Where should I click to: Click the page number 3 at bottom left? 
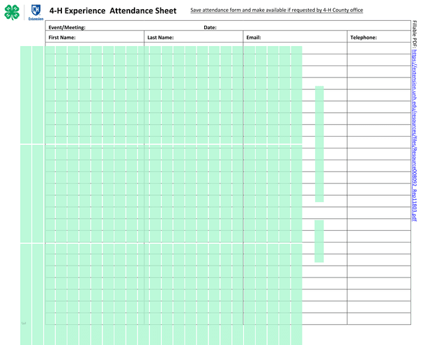pos(23,323)
